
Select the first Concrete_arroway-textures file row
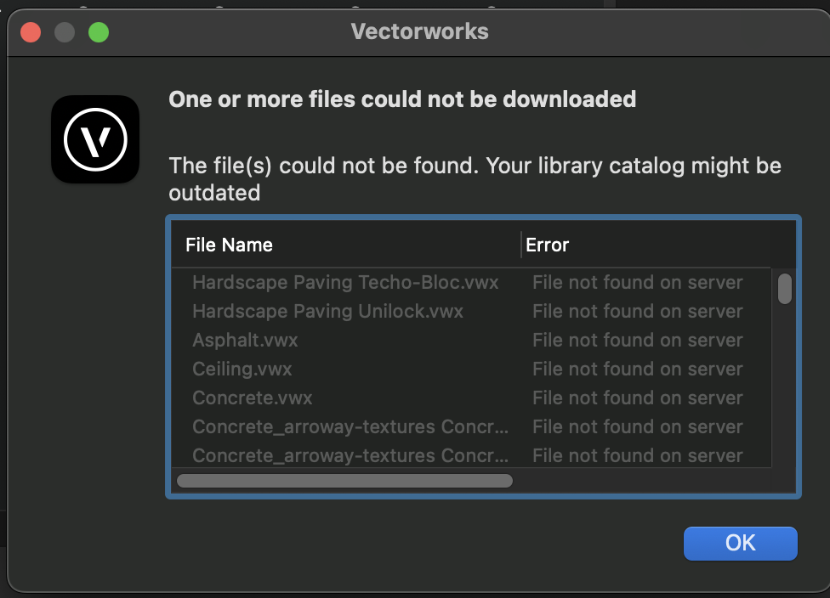point(350,426)
